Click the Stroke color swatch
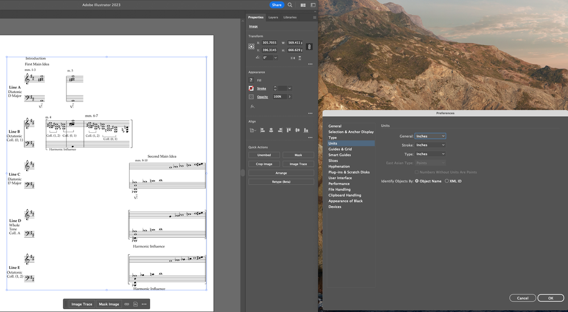 [x=251, y=88]
